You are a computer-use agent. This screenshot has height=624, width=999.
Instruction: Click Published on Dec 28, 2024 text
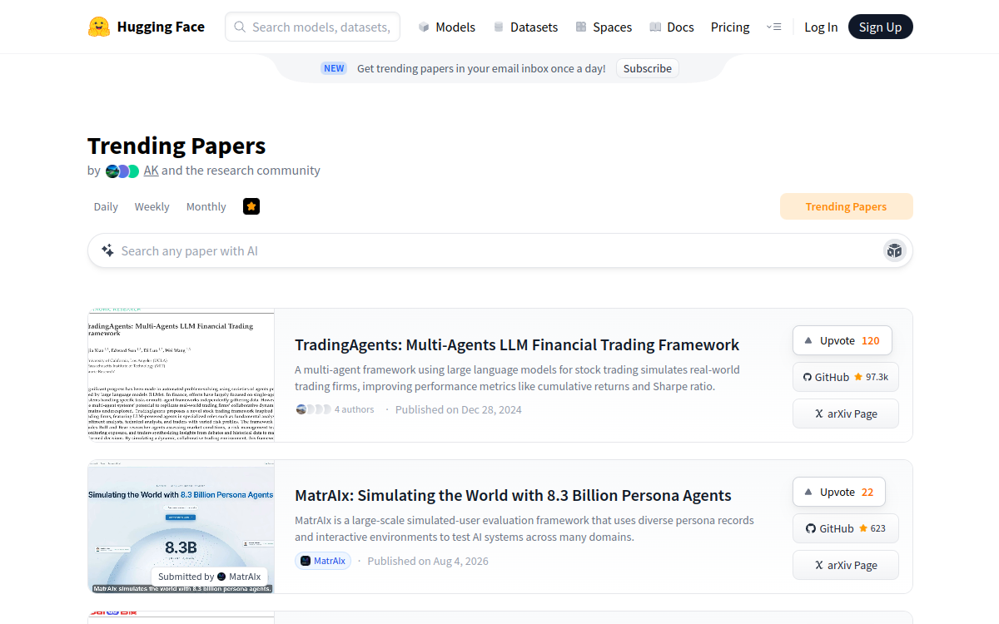pos(459,409)
